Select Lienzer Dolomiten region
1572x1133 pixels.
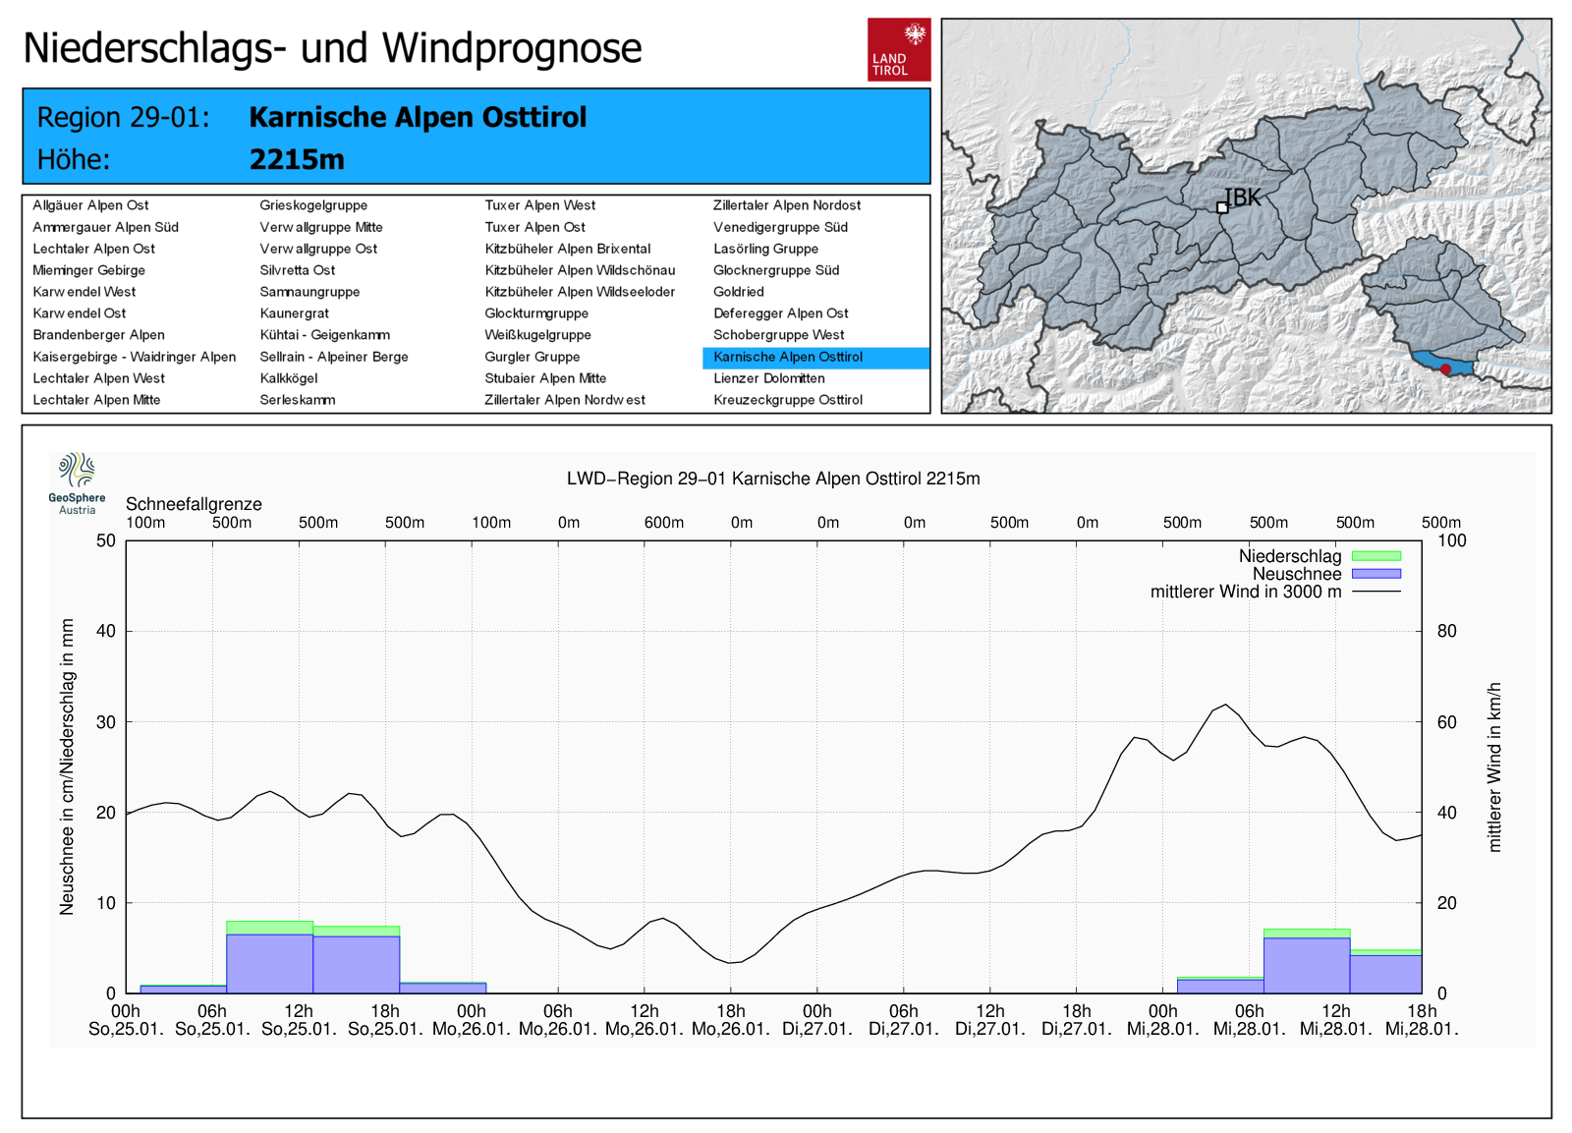point(768,378)
